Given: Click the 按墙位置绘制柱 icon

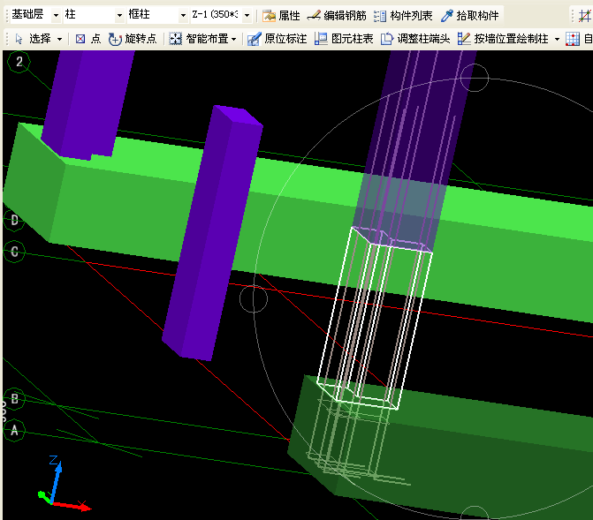Looking at the screenshot, I should tap(464, 39).
